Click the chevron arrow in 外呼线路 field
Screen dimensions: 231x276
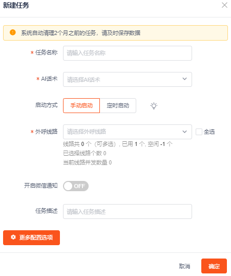(184, 132)
